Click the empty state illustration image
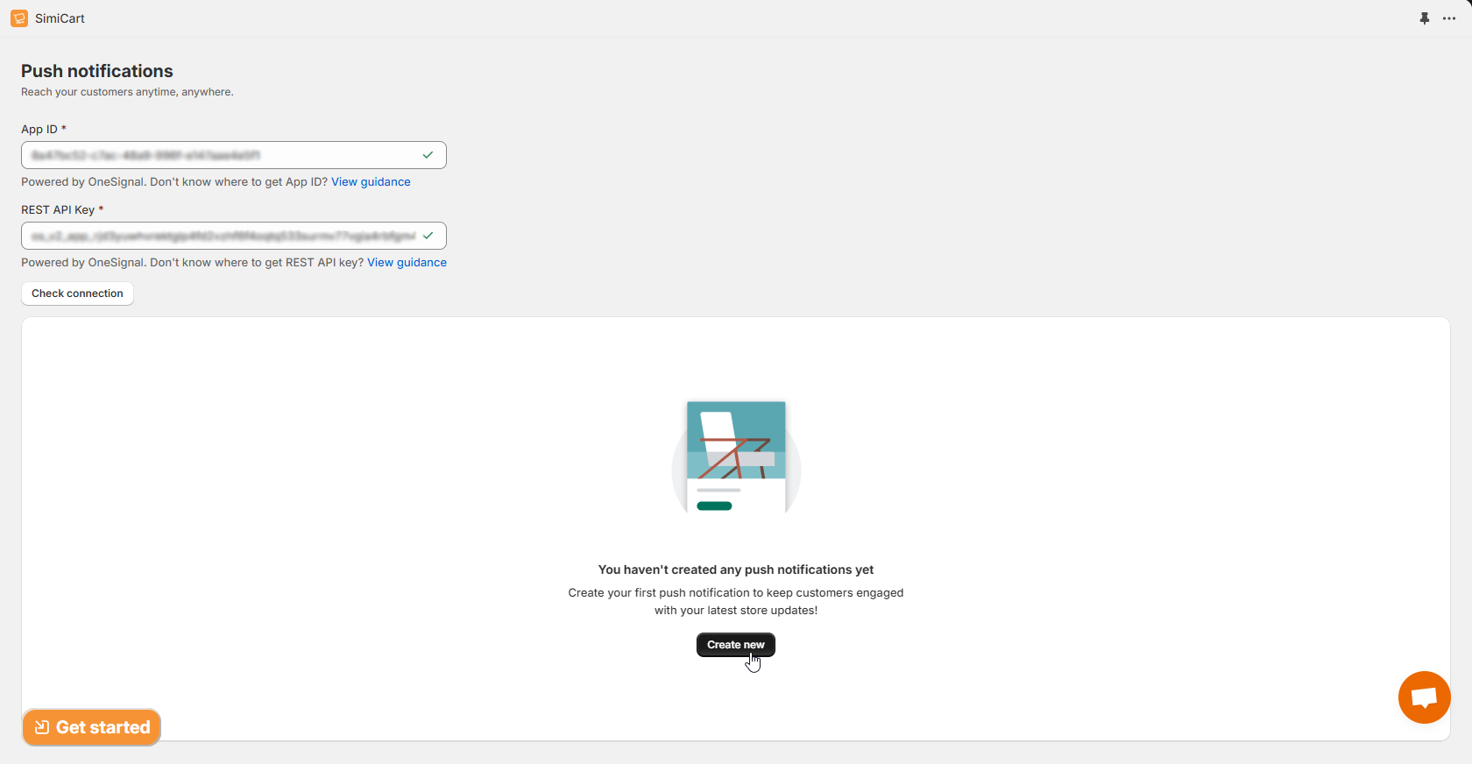Viewport: 1472px width, 764px height. coord(736,457)
